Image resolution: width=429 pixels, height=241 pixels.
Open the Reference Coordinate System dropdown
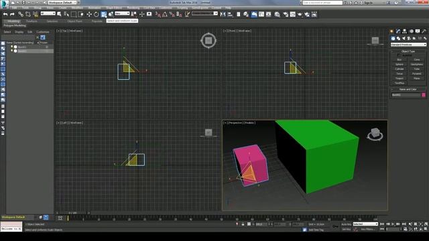[122, 13]
